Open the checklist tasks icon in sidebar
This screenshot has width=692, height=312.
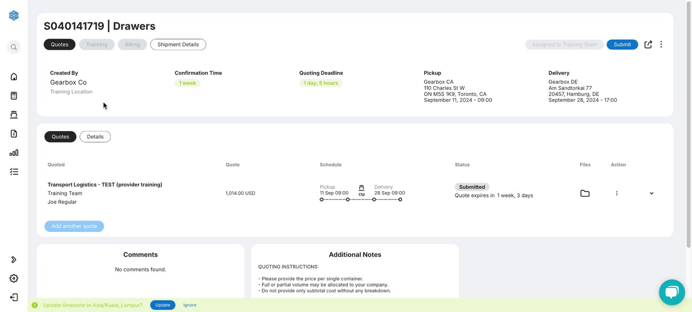tap(14, 172)
